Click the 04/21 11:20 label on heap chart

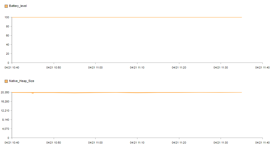click(179, 143)
